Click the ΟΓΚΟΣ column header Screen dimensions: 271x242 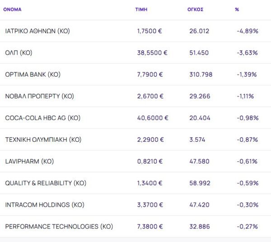coord(195,9)
